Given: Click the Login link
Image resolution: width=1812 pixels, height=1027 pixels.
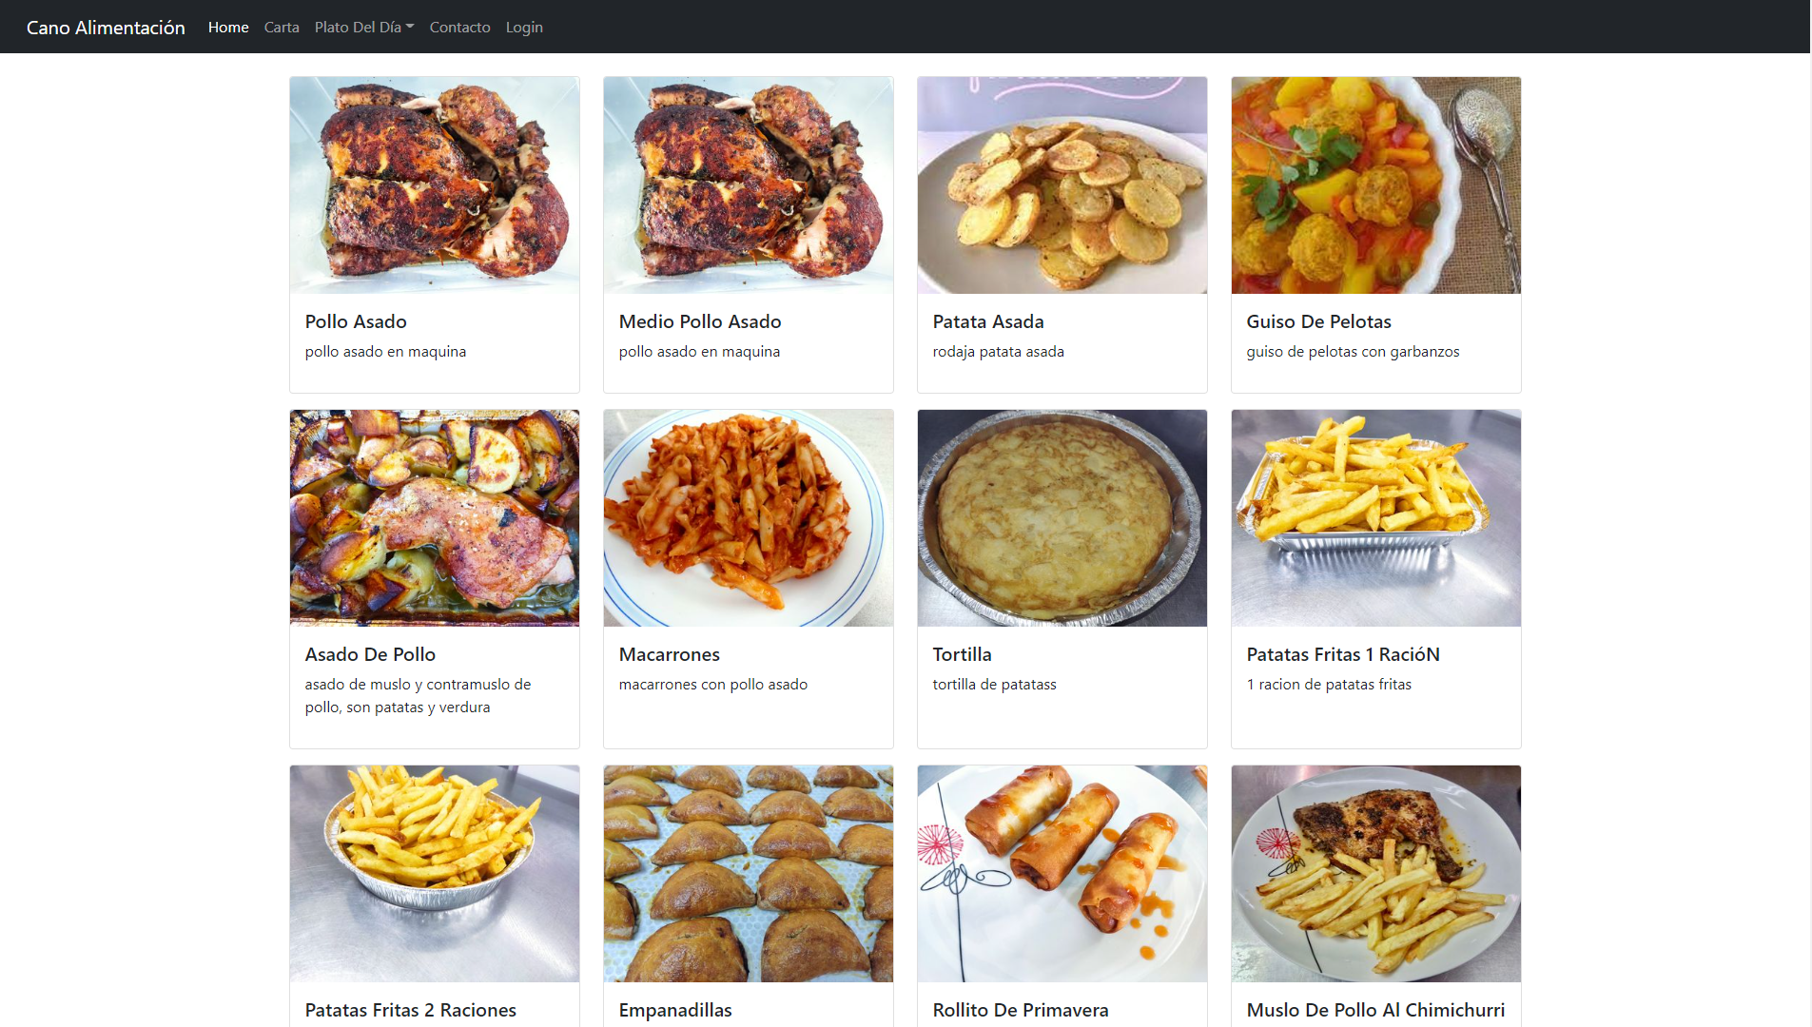Looking at the screenshot, I should tap(524, 28).
